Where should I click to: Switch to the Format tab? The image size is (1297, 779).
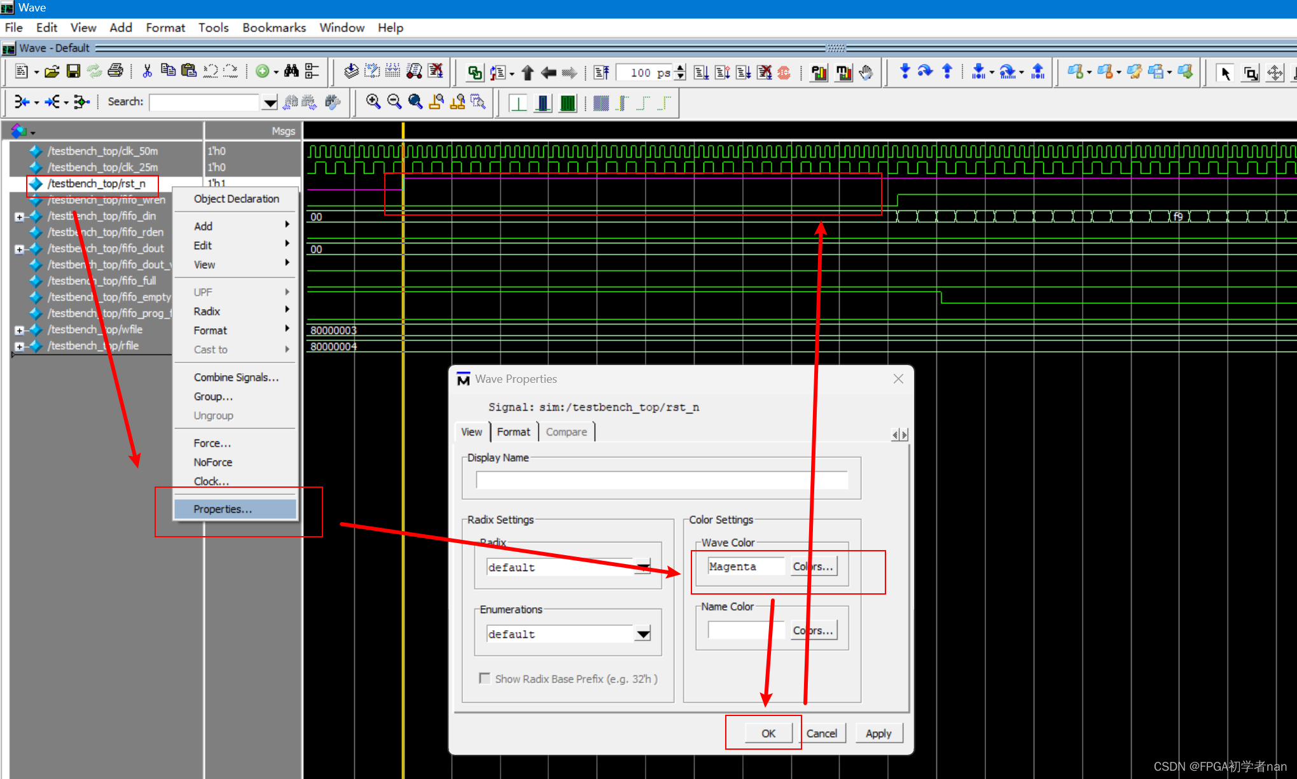coord(513,432)
